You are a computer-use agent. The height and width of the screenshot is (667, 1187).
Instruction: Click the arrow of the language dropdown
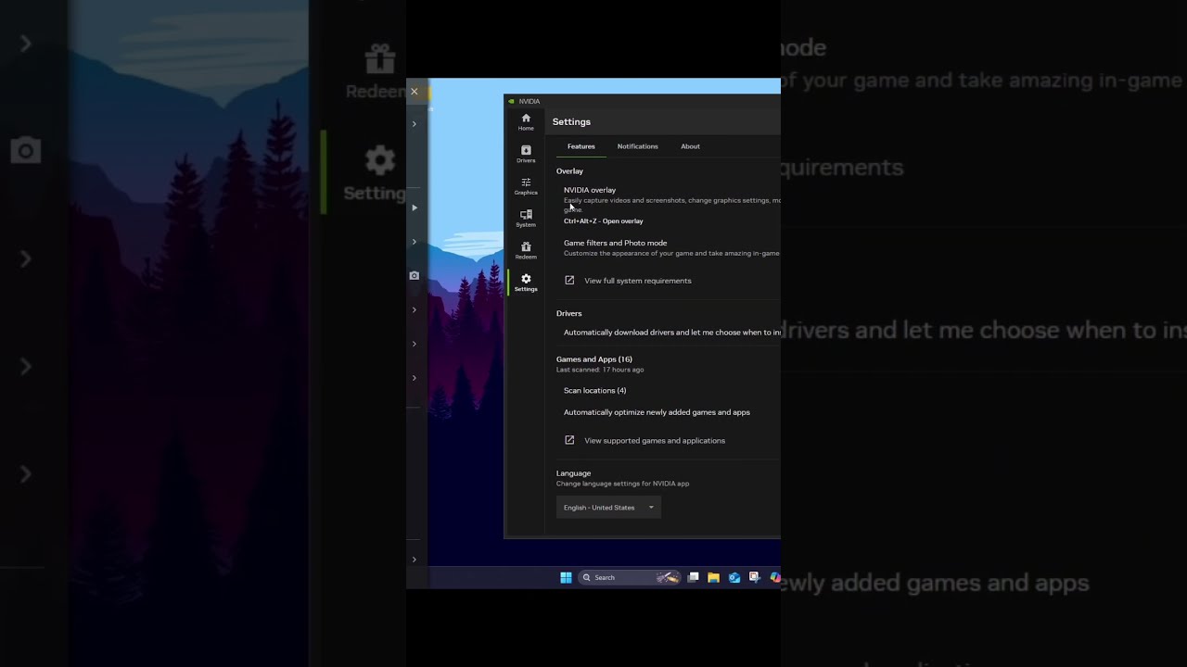(651, 508)
